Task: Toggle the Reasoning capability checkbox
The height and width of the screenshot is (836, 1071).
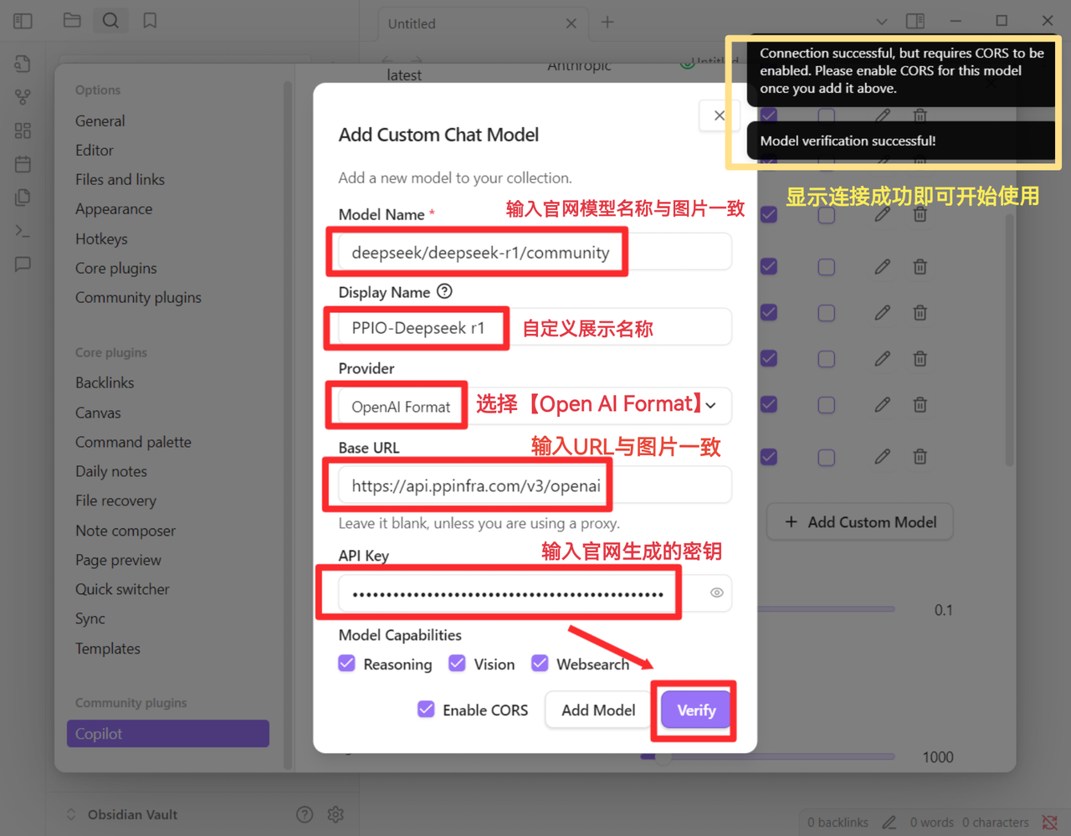Action: point(346,664)
